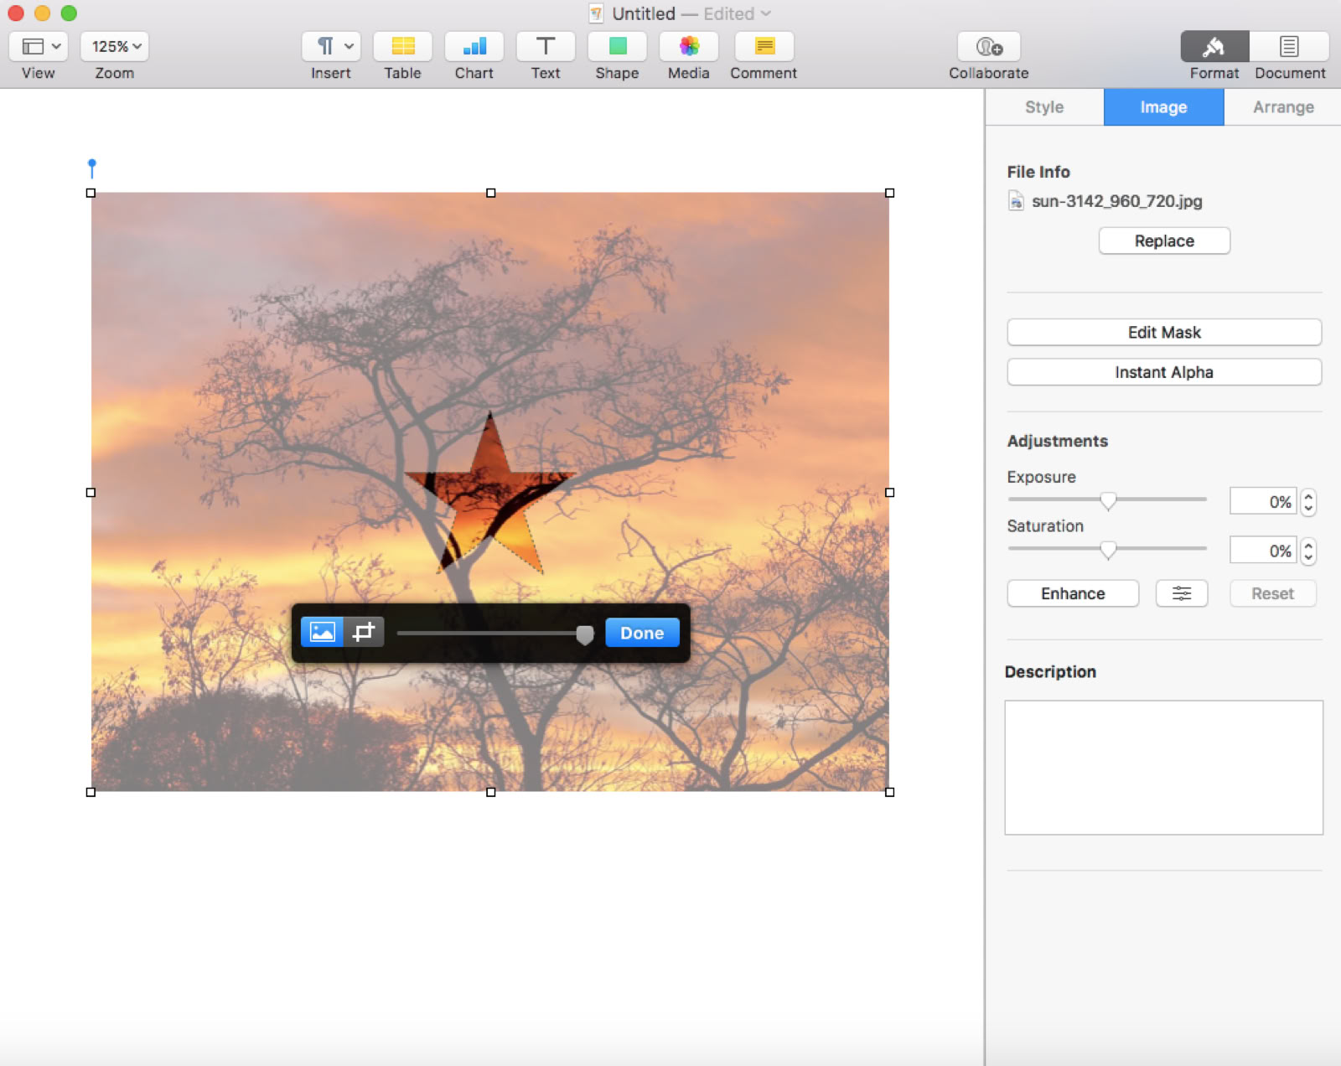Open the Shape picker
The height and width of the screenshot is (1066, 1341).
click(x=617, y=47)
